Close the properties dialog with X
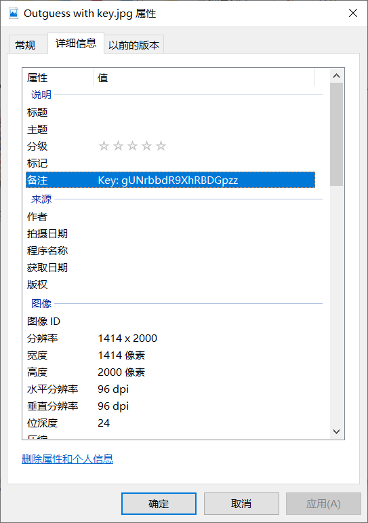 [x=353, y=13]
